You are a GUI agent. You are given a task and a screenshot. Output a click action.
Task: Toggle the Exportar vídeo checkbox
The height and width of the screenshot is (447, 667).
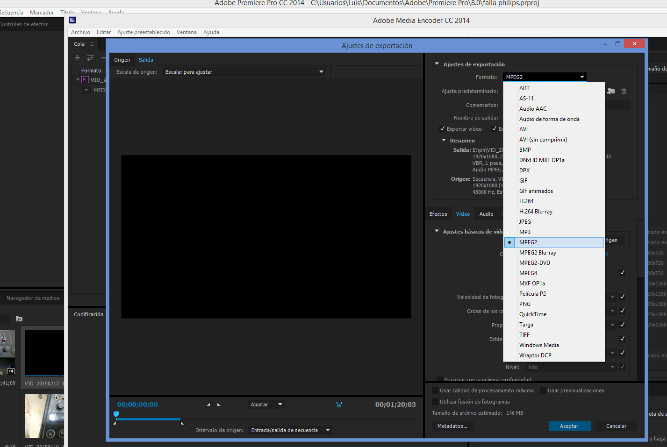point(442,129)
